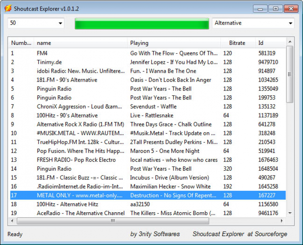
Task: Click the Shoutcast Explorer app icon in title bar
Action: click(x=8, y=8)
